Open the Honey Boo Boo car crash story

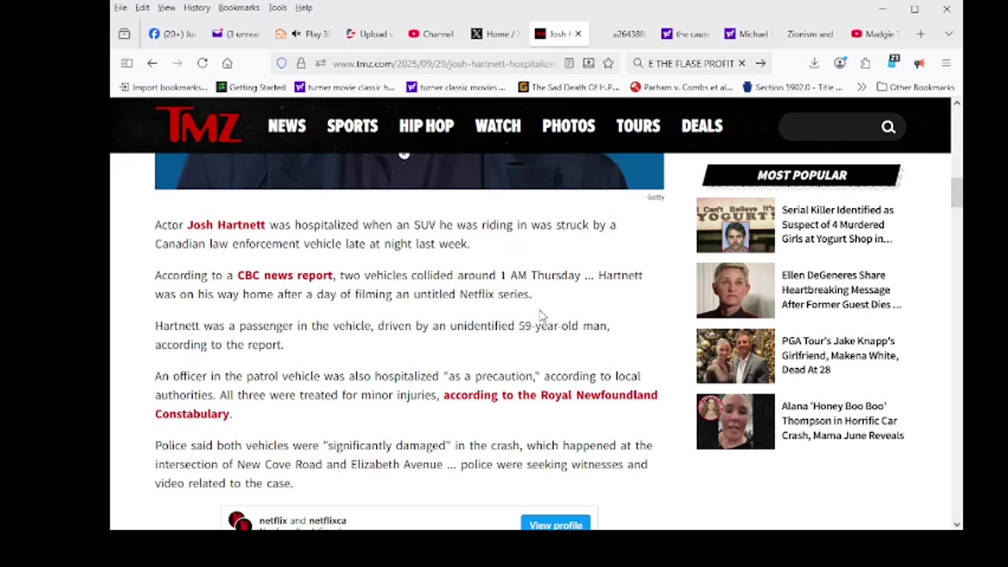(x=843, y=421)
